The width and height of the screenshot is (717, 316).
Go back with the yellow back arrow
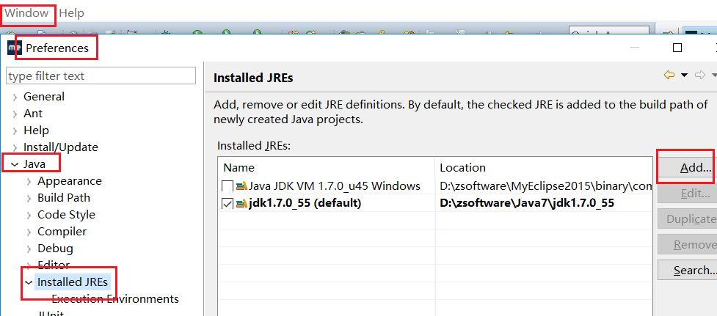pos(669,75)
